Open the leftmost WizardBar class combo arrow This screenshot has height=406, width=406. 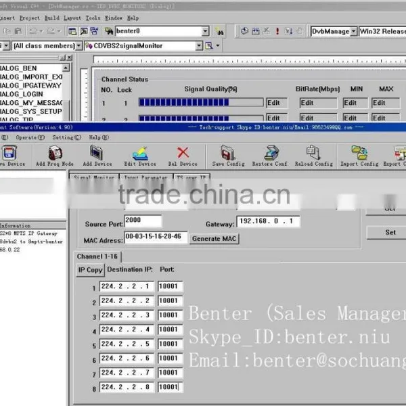(x=7, y=46)
